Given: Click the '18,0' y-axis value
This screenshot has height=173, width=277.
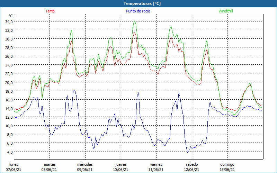Looking at the screenshot, I should (x=9, y=91).
